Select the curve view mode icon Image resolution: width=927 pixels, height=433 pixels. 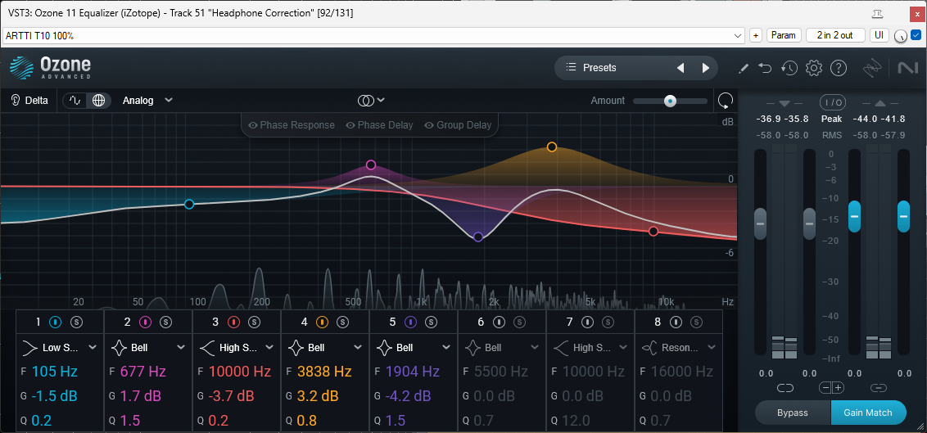75,101
